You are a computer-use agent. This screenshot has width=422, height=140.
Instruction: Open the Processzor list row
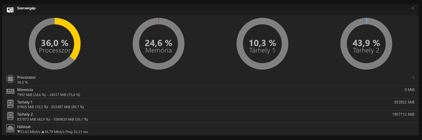tap(210, 80)
